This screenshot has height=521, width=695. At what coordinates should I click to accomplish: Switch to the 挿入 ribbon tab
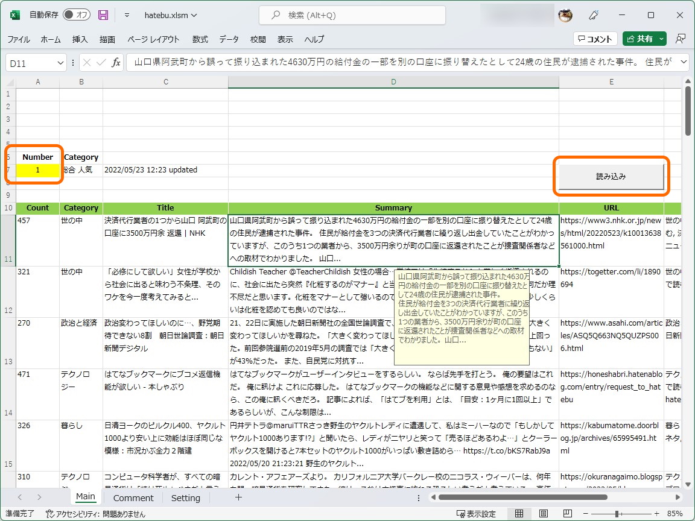(x=81, y=39)
